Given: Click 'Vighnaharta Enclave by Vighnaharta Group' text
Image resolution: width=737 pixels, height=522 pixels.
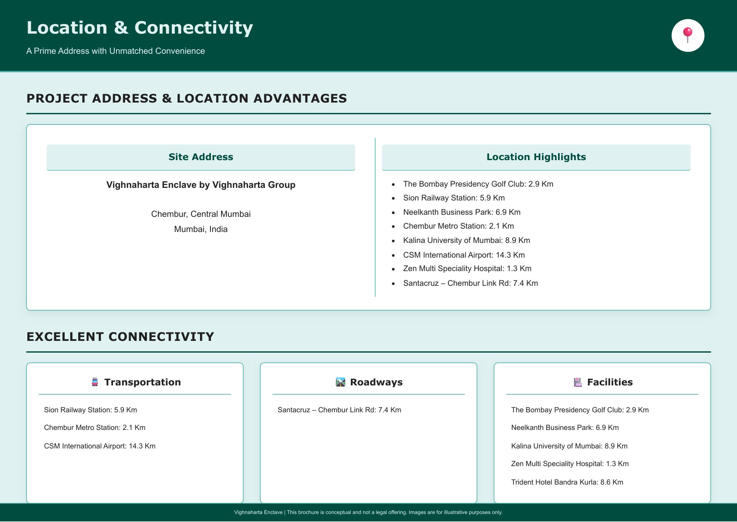Looking at the screenshot, I should click(201, 185).
